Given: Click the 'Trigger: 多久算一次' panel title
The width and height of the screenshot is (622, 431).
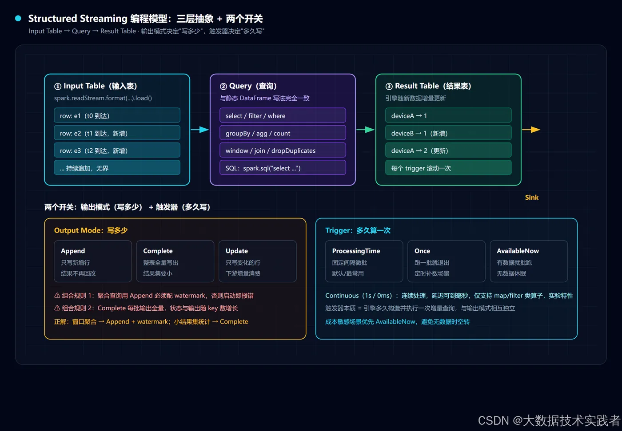Looking at the screenshot, I should (358, 230).
